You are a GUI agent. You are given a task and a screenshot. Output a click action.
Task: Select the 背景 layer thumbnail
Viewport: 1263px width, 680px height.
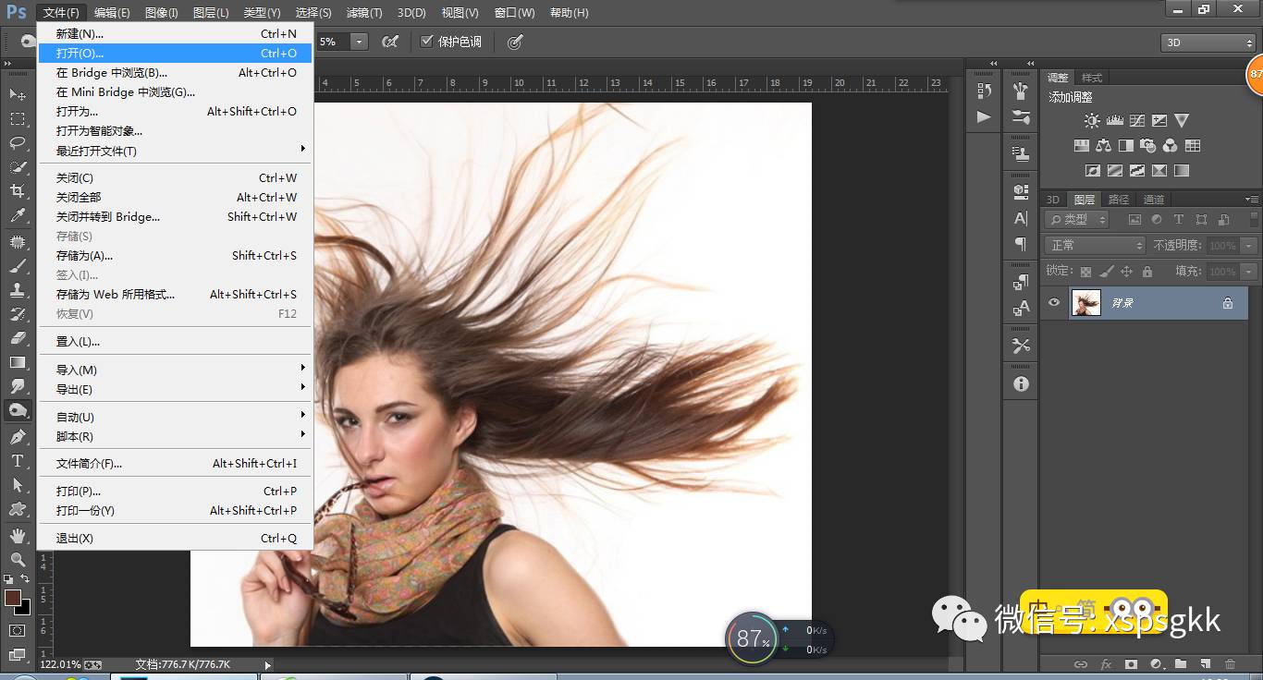tap(1086, 302)
